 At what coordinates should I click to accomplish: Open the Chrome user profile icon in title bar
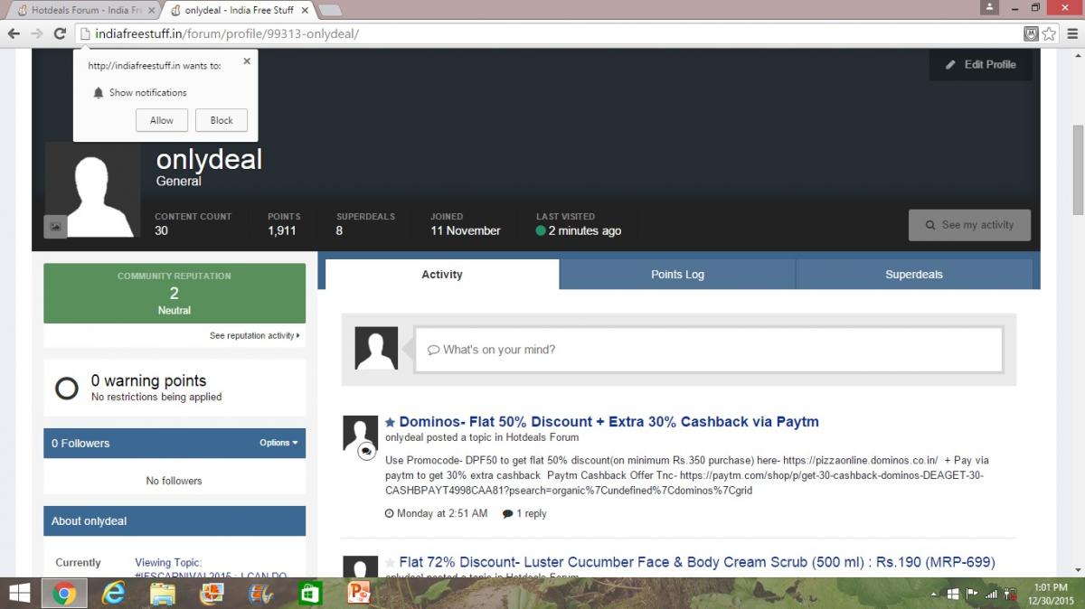point(990,7)
